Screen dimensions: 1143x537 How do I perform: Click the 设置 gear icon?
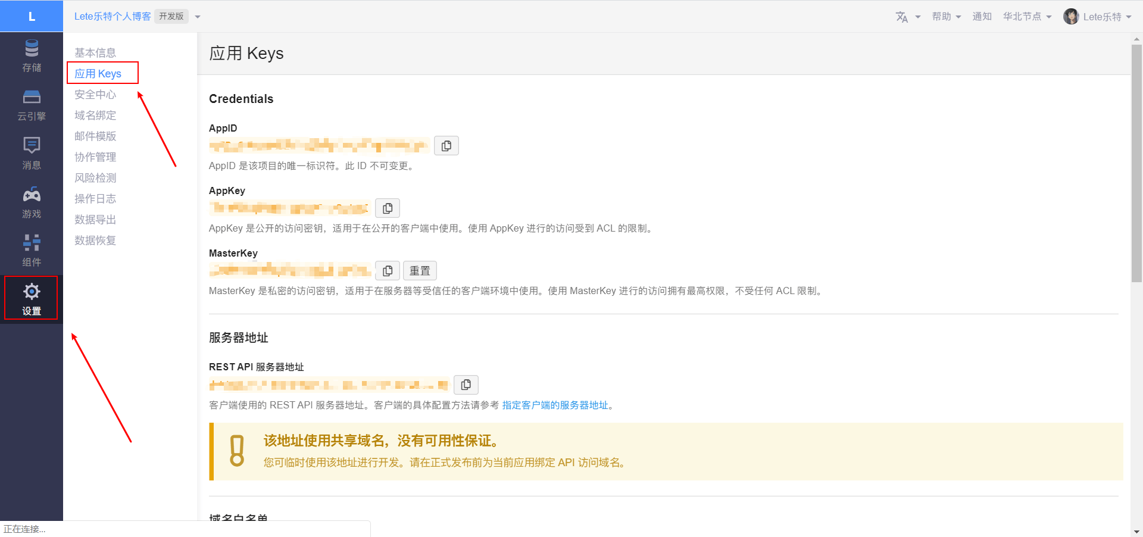coord(32,292)
